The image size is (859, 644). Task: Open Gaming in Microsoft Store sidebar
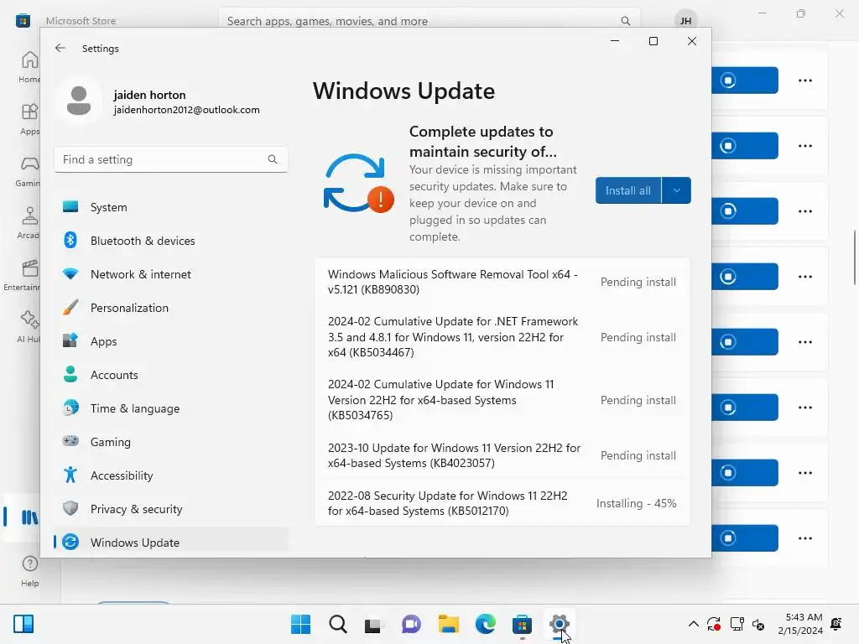point(29,171)
